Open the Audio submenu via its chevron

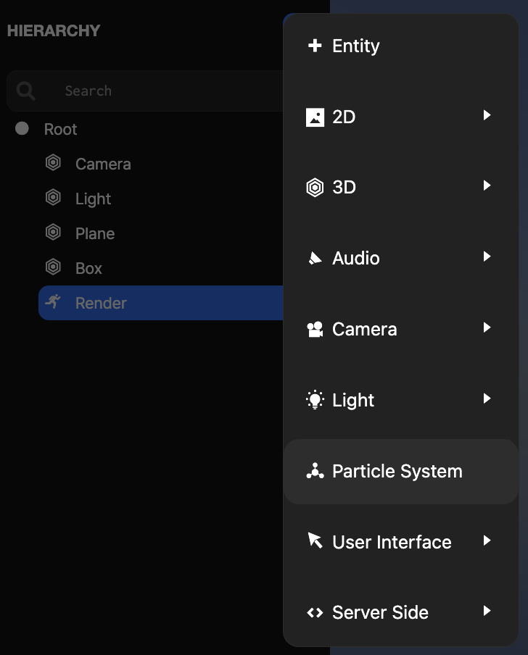click(486, 258)
